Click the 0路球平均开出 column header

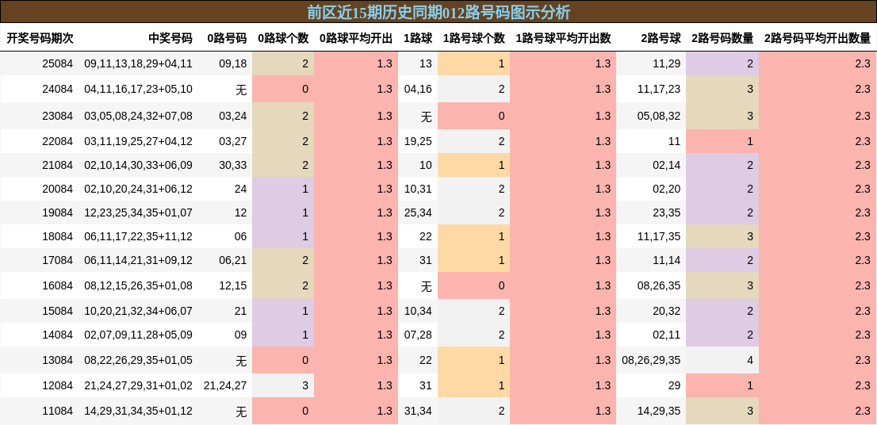356,38
